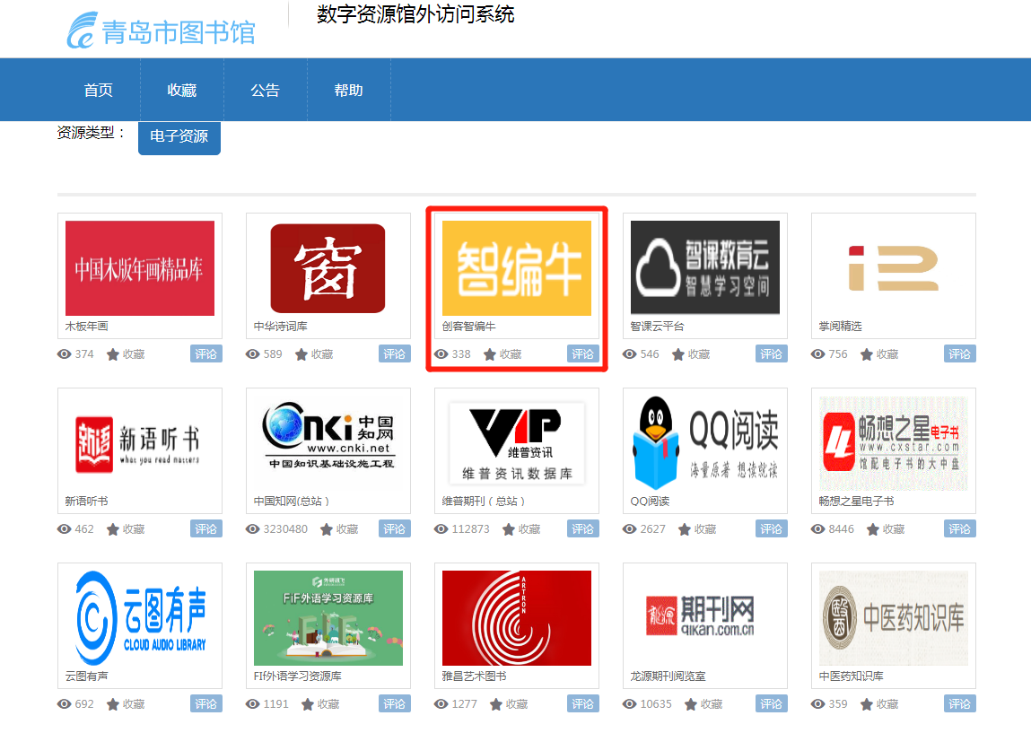
Task: Click the 评论 button under 创客智编牛
Action: pos(583,353)
